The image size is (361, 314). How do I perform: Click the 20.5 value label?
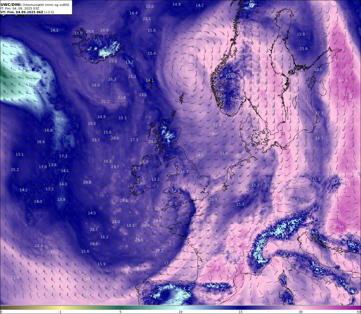point(92,124)
